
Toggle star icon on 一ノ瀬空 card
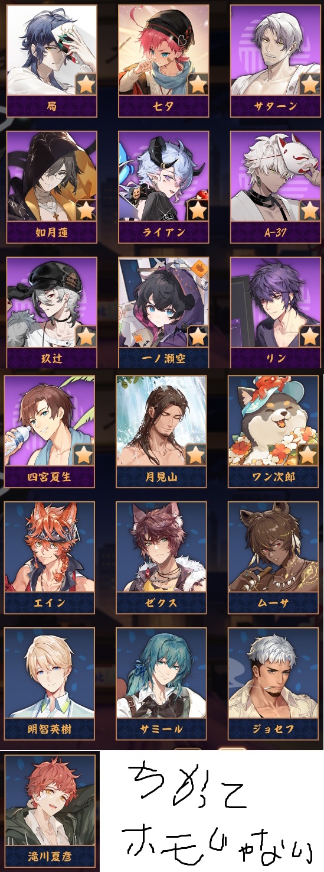tap(198, 336)
